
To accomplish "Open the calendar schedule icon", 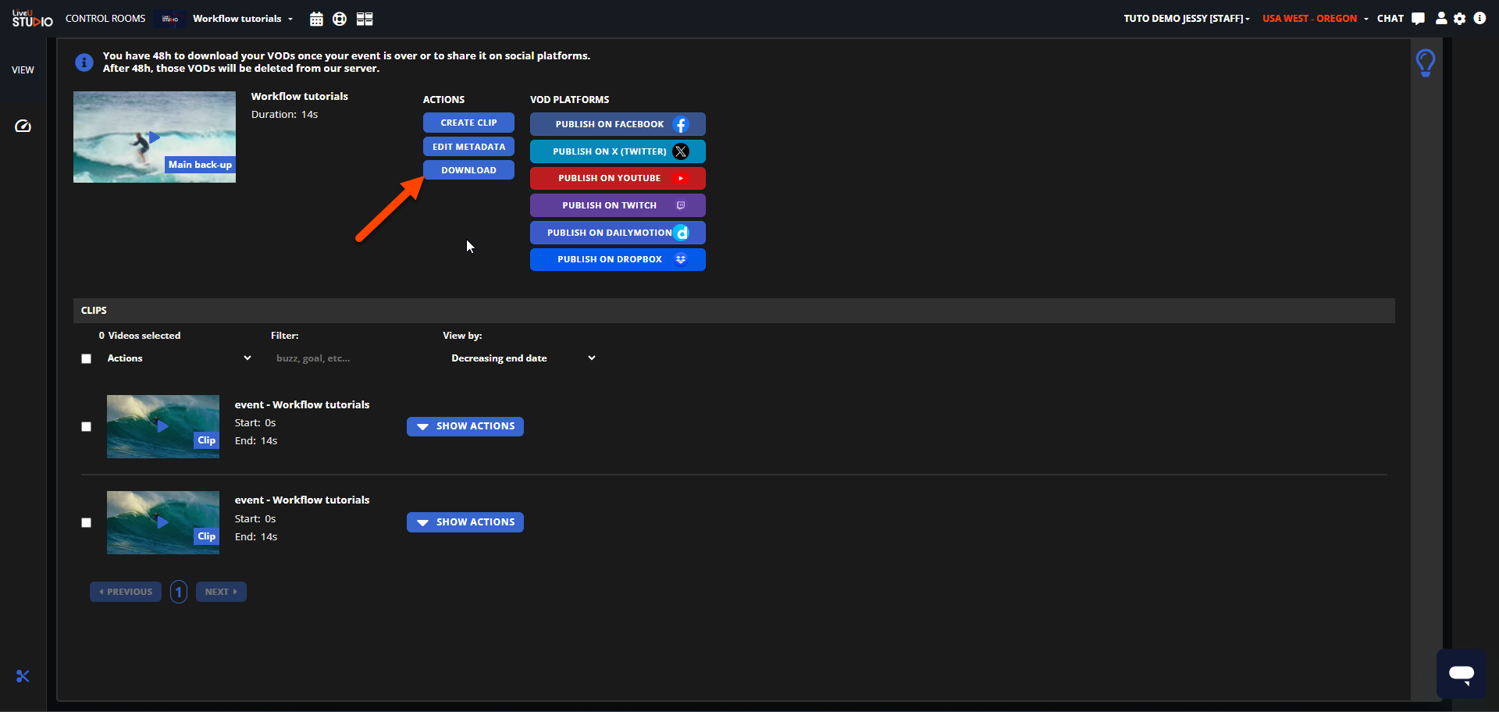I will pos(316,19).
